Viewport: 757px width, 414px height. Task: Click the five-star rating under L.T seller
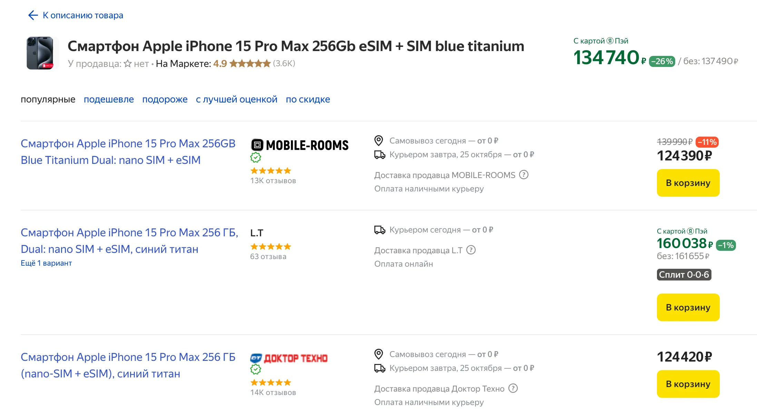pyautogui.click(x=271, y=247)
